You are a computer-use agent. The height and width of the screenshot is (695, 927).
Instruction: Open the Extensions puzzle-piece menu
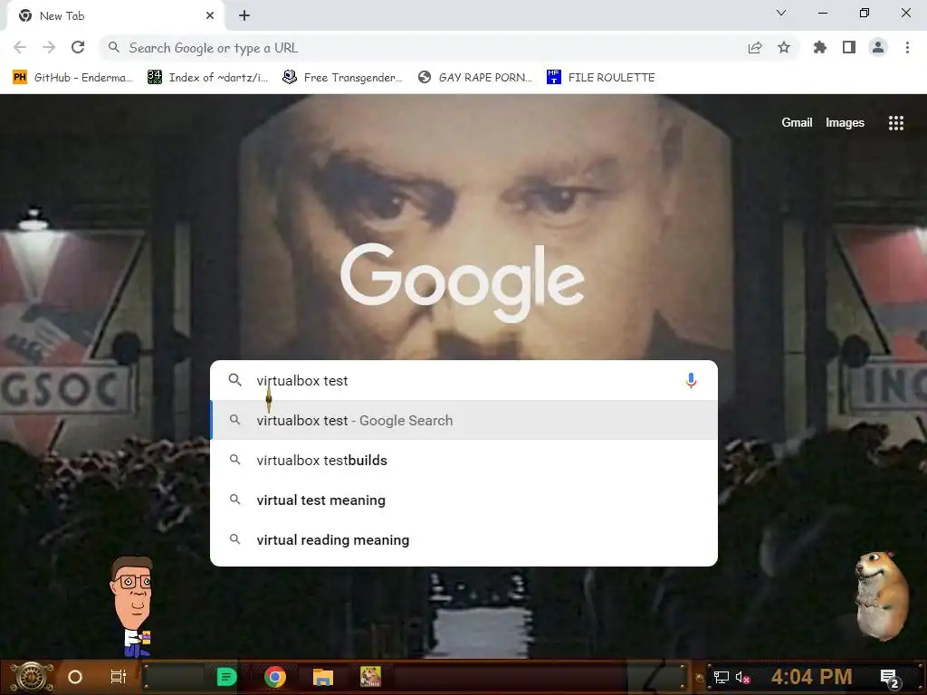pos(820,47)
